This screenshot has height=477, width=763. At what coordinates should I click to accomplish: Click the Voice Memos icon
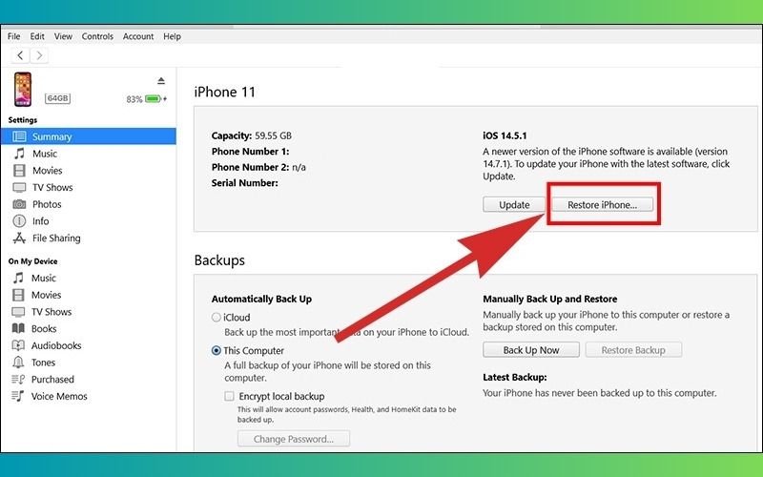click(18, 396)
